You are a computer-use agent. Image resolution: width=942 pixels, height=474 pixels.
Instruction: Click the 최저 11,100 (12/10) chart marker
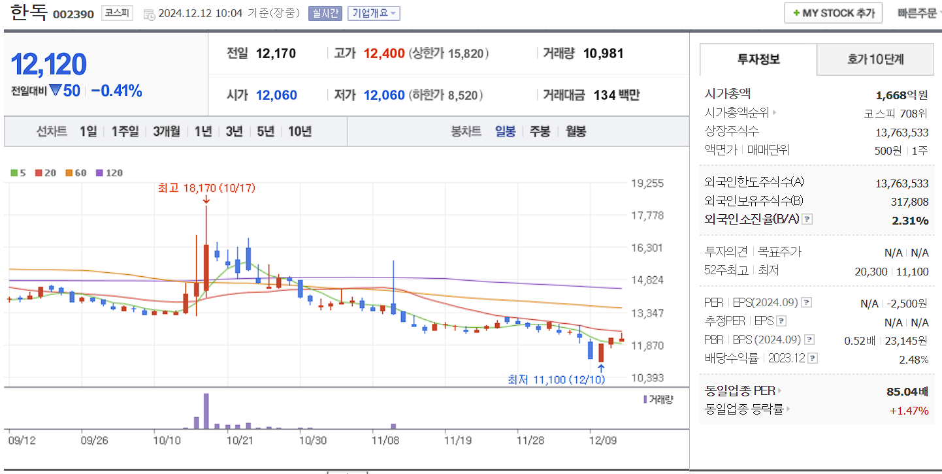point(557,379)
